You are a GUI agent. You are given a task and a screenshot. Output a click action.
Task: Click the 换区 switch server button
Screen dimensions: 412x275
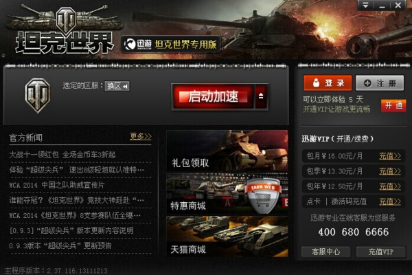(117, 86)
